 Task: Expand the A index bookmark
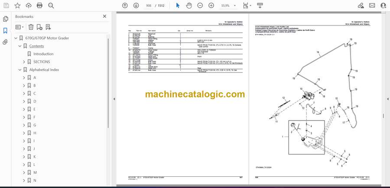click(24, 78)
